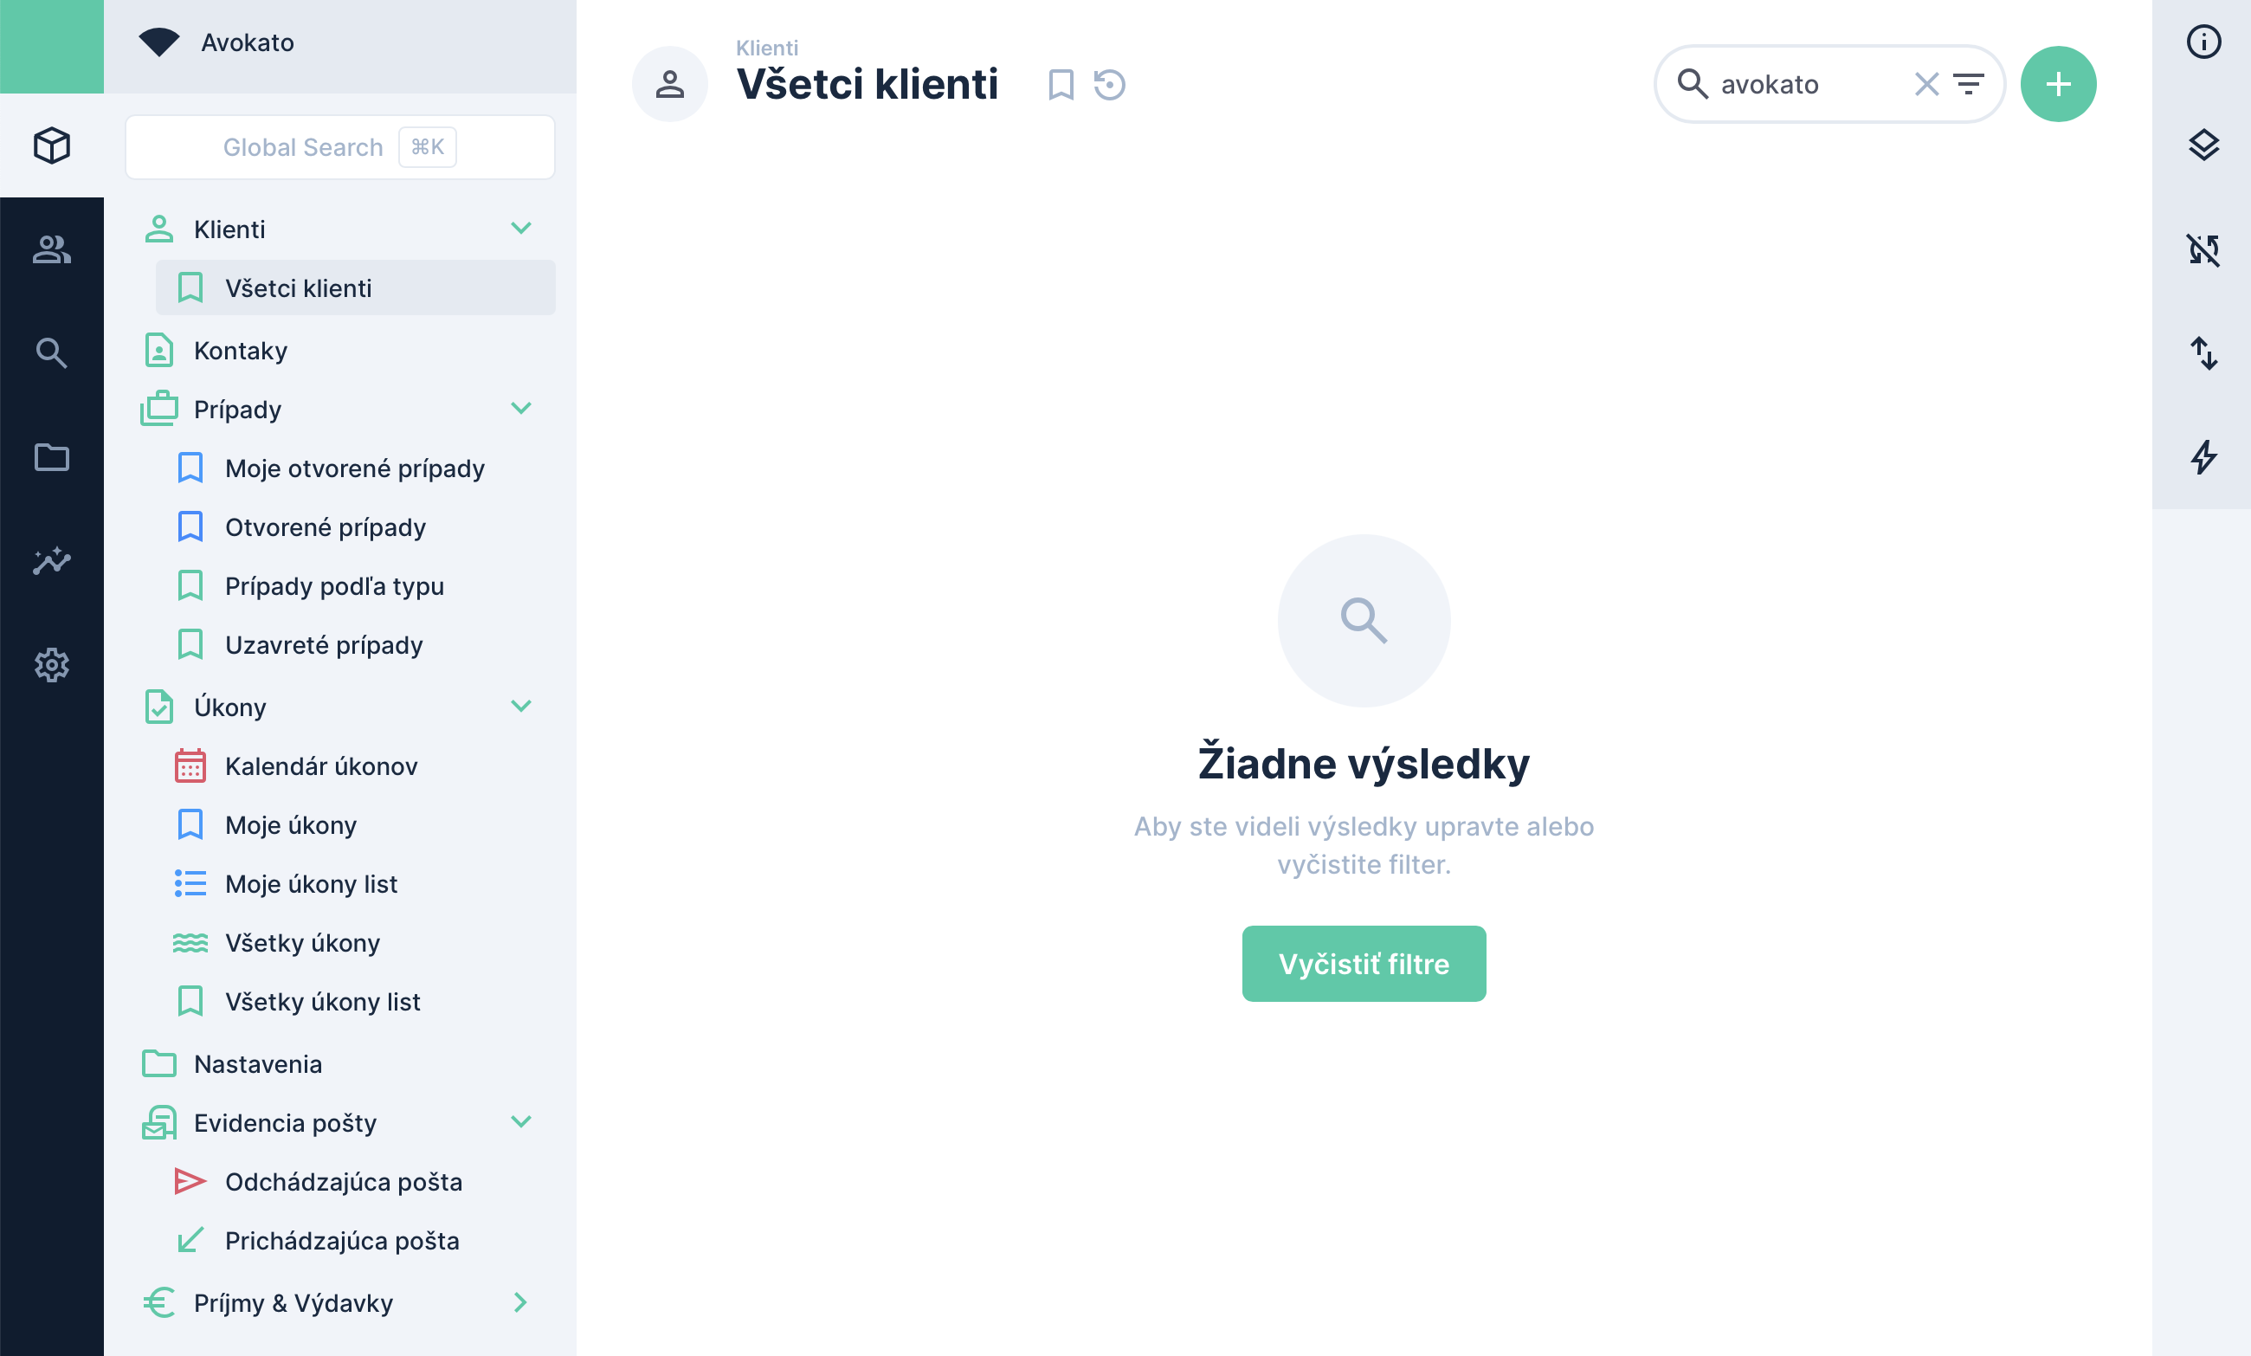Click the up-down sort arrows icon
2251x1356 pixels.
click(2205, 355)
